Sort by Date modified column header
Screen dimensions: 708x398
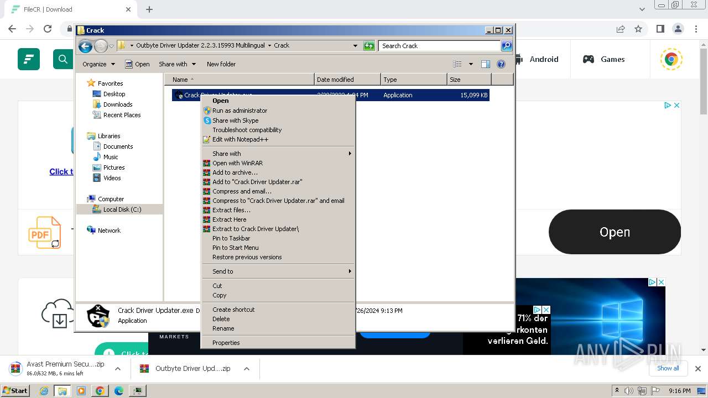(347, 80)
